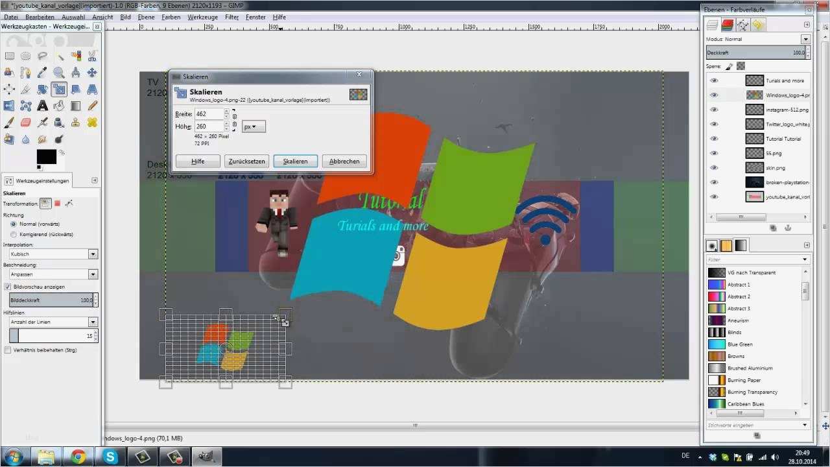Image resolution: width=830 pixels, height=467 pixels.
Task: Uncheck 'Bildvorschau anzeigen' checkbox
Action: pos(8,287)
